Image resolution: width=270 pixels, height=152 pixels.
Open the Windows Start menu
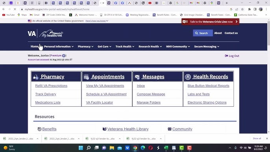[x=81, y=148]
